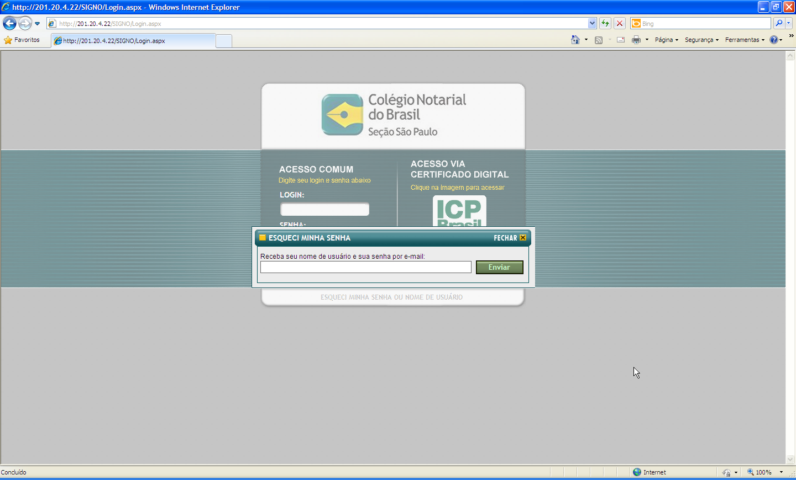This screenshot has height=480, width=796.
Task: Click the browser Forward arrow button
Action: pyautogui.click(x=25, y=23)
